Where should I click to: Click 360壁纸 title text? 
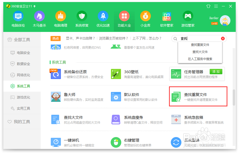(131, 72)
